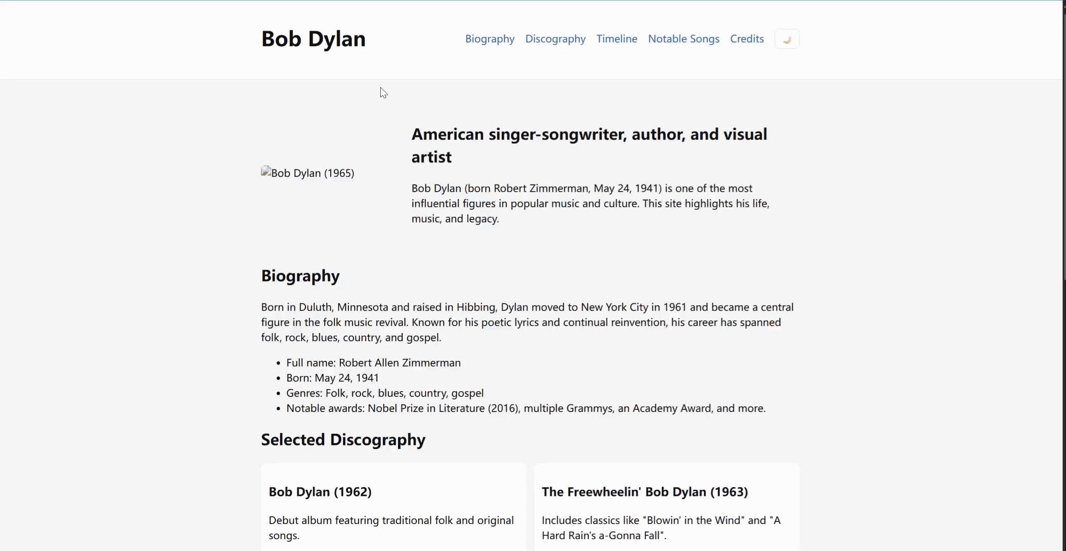Click the Biography section heading
The image size is (1066, 551).
pos(300,276)
